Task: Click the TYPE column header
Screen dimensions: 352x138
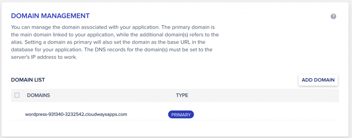Action: click(182, 95)
